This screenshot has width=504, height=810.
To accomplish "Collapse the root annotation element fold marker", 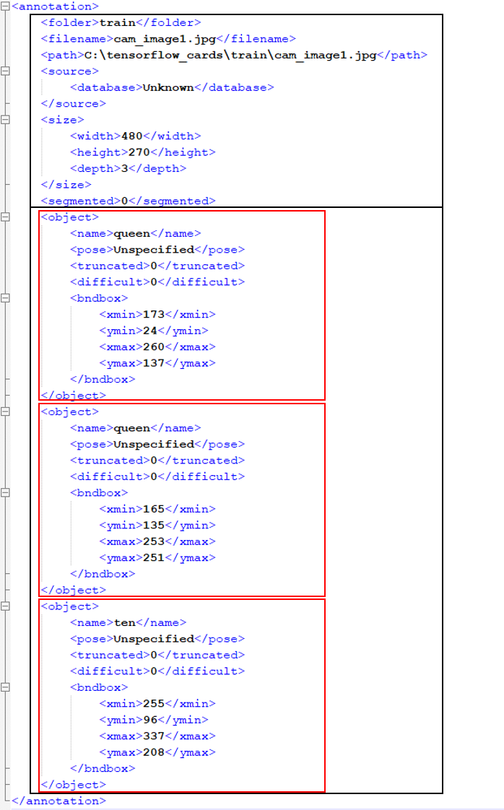I will coord(5,6).
